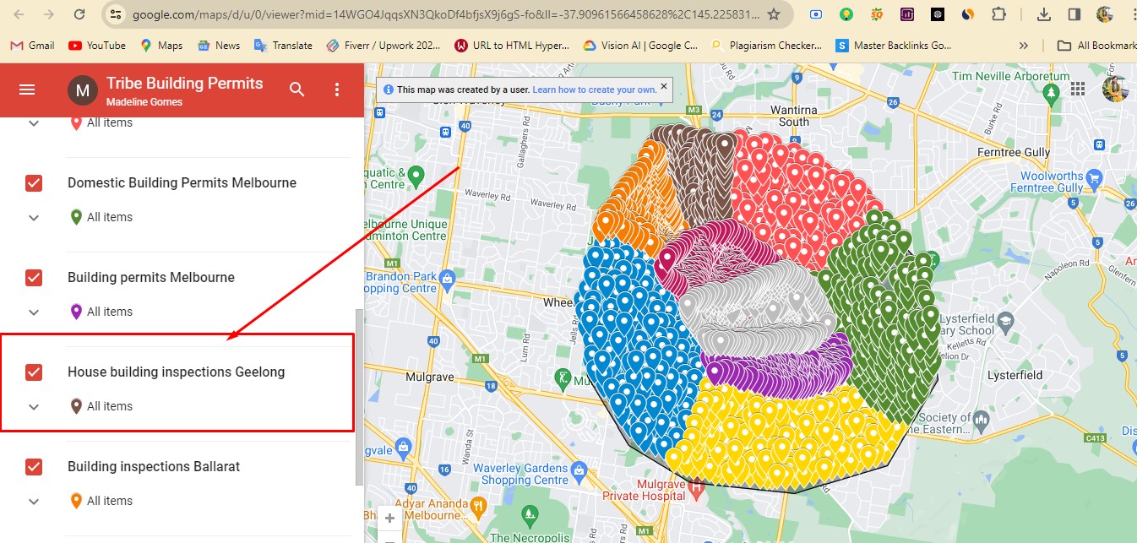Click the zoom in plus button on map
Image resolution: width=1137 pixels, height=543 pixels.
tap(389, 519)
